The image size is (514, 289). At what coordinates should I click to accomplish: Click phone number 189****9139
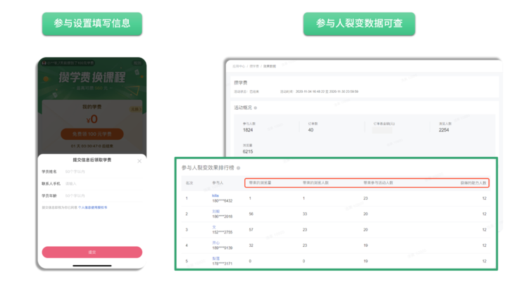222,248
